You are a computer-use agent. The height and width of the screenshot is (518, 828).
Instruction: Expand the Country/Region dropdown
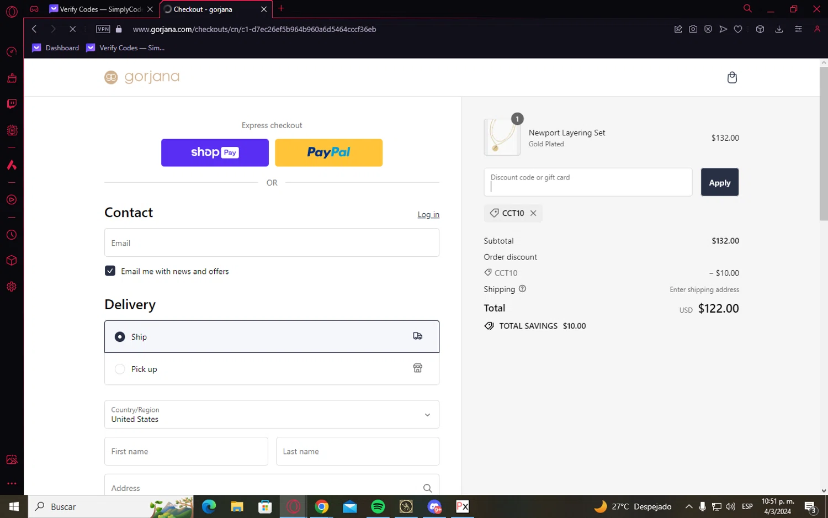click(x=272, y=415)
